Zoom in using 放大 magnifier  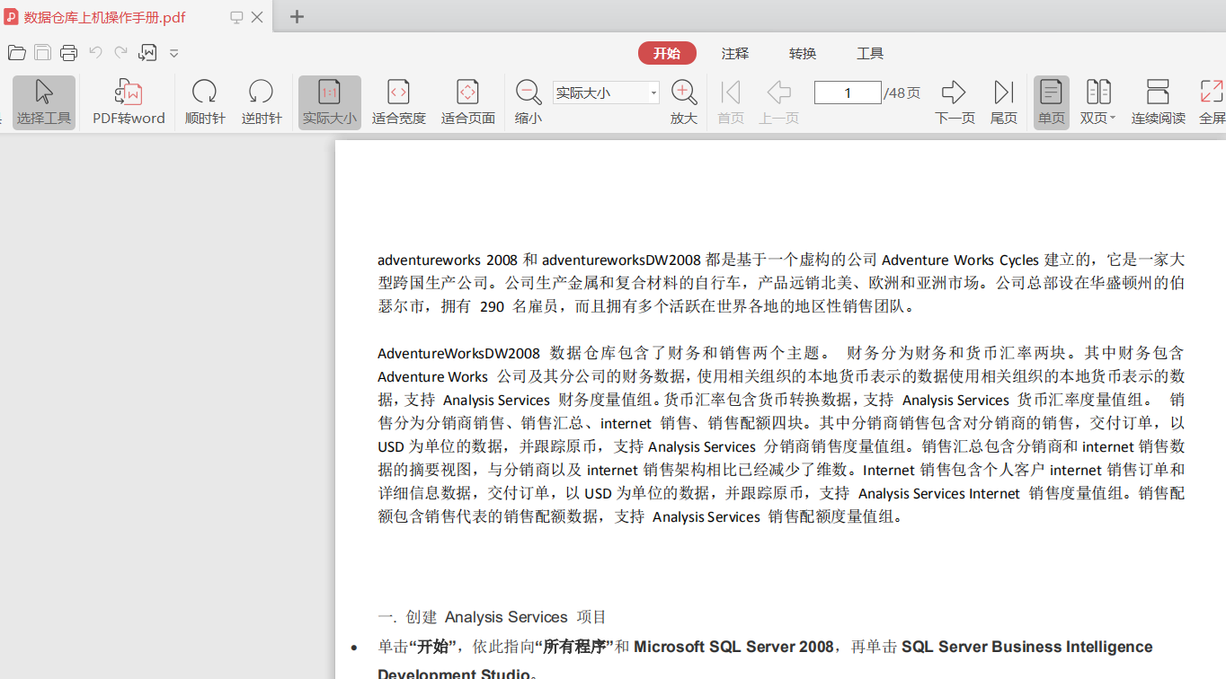pos(684,102)
